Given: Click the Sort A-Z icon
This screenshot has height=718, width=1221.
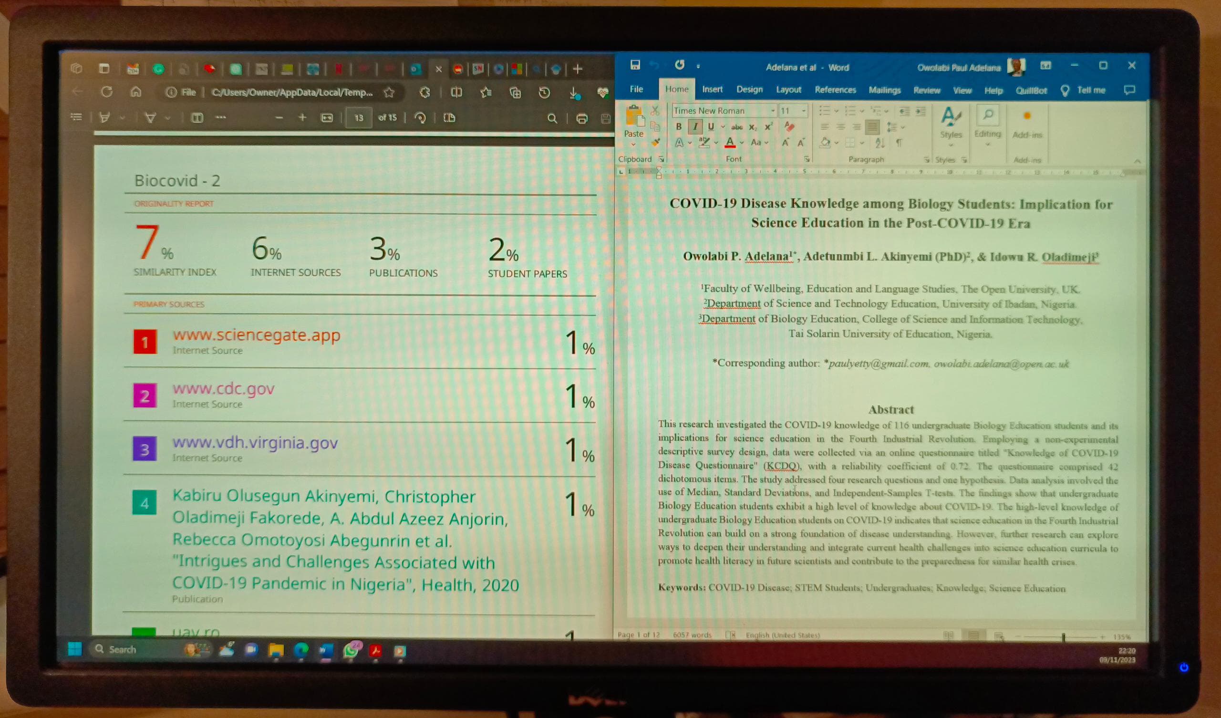Looking at the screenshot, I should [x=880, y=143].
